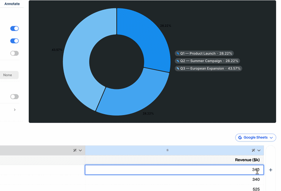
Task: Expand the sidebar chevron arrow row
Action: 15,110
